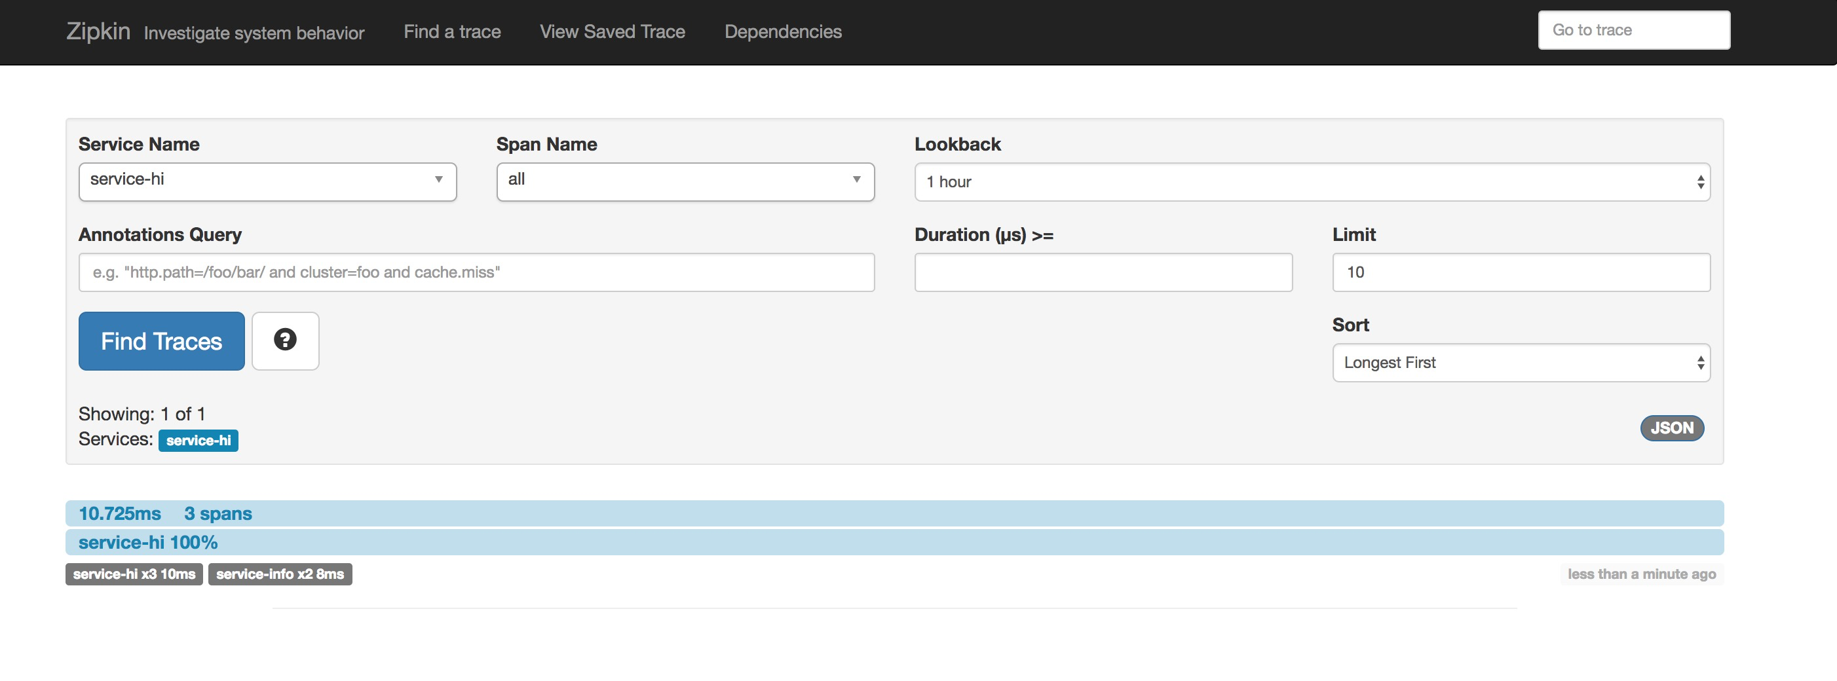Click into the Annotations Query field
The image size is (1837, 681).
point(476,272)
